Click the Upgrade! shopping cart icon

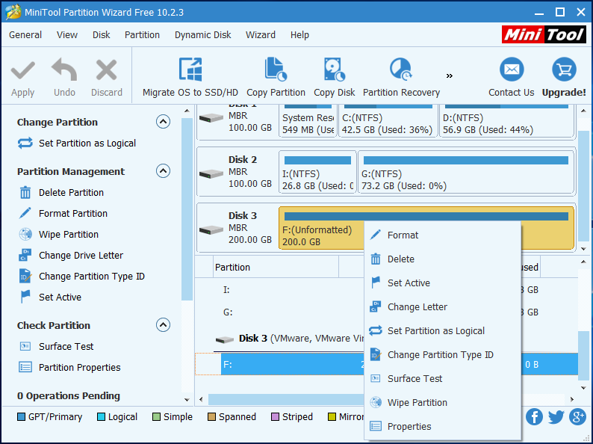pos(564,70)
